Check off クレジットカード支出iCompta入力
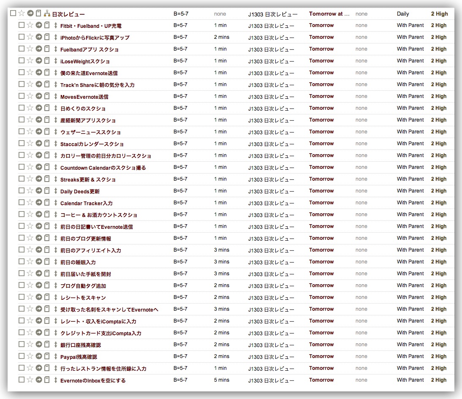The height and width of the screenshot is (399, 462). tap(21, 332)
